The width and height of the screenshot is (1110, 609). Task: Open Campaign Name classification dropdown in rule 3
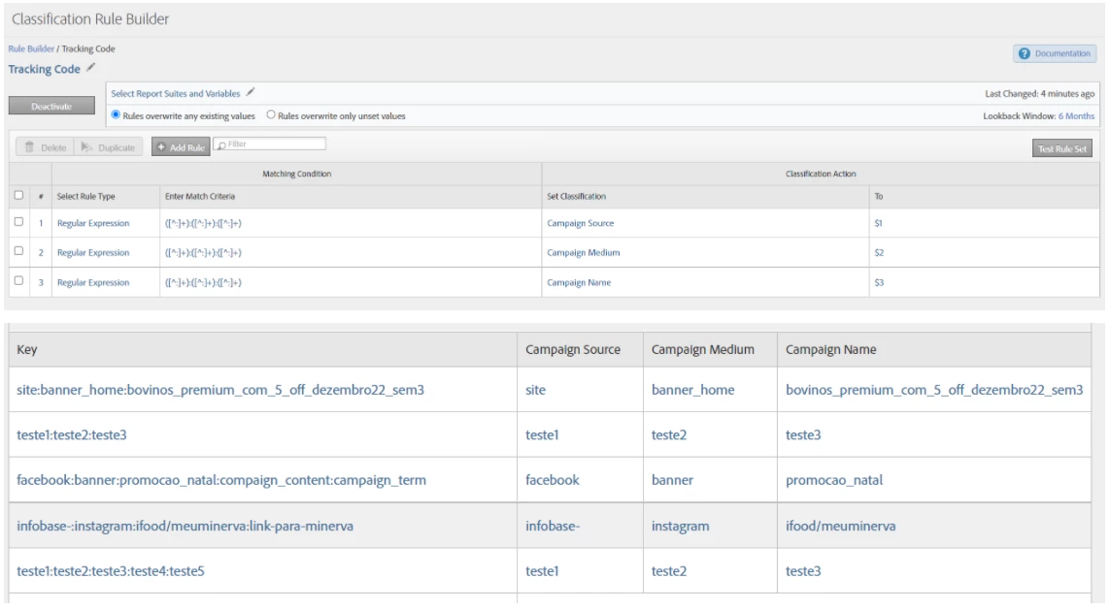[x=579, y=282]
